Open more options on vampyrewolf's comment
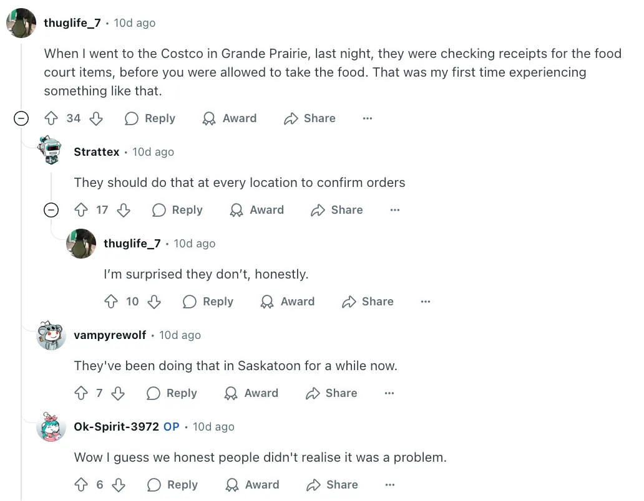Image resolution: width=644 pixels, height=501 pixels. pos(389,393)
